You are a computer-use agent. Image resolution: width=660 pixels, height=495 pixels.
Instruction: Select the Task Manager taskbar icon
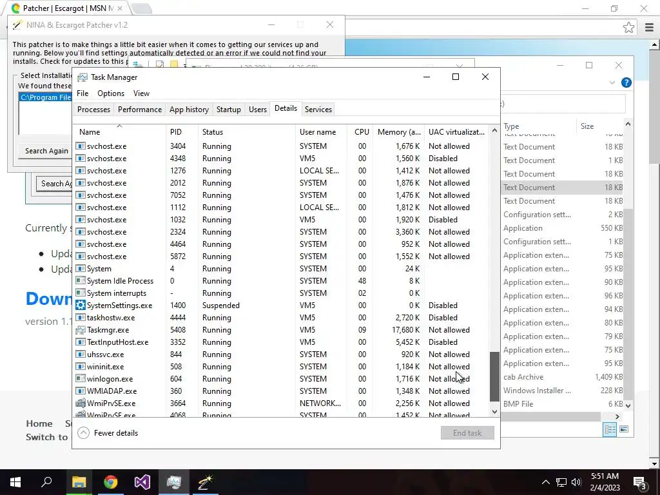tap(174, 482)
